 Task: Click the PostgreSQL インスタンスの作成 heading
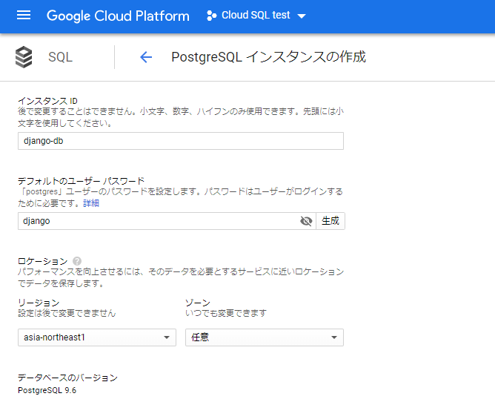point(268,57)
